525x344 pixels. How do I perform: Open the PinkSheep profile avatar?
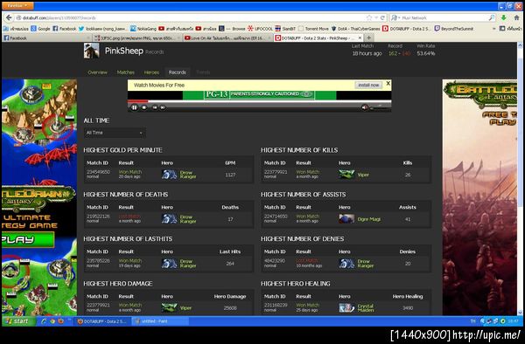[91, 52]
